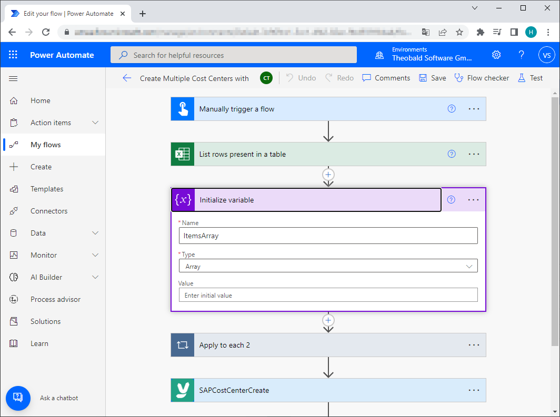Click the Solutions icon in the sidebar
The image size is (560, 417).
point(14,322)
